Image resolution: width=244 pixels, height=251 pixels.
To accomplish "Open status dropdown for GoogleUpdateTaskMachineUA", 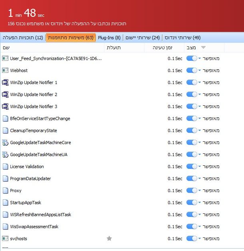I will [200, 155].
